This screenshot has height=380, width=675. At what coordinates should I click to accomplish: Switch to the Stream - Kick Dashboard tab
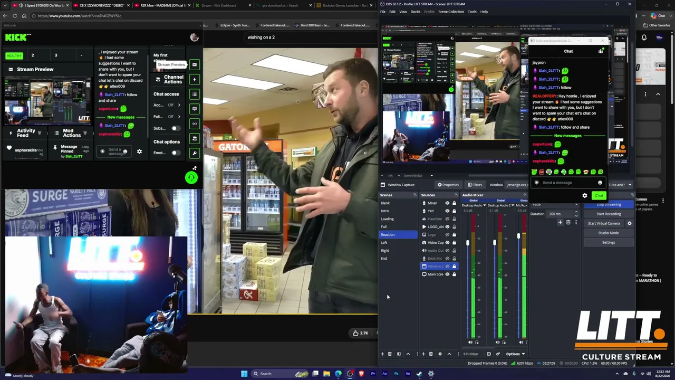tap(221, 5)
